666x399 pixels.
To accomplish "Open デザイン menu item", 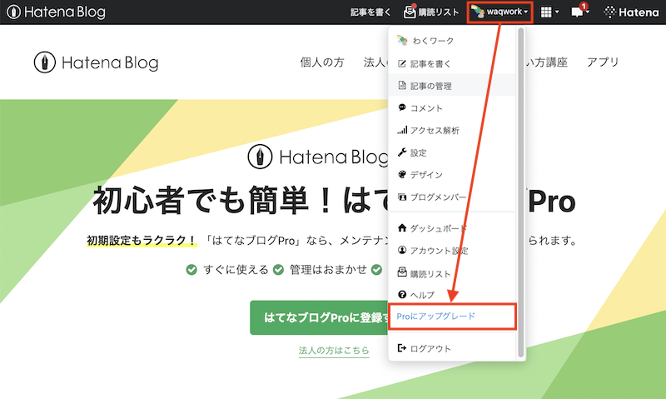I will pyautogui.click(x=451, y=175).
